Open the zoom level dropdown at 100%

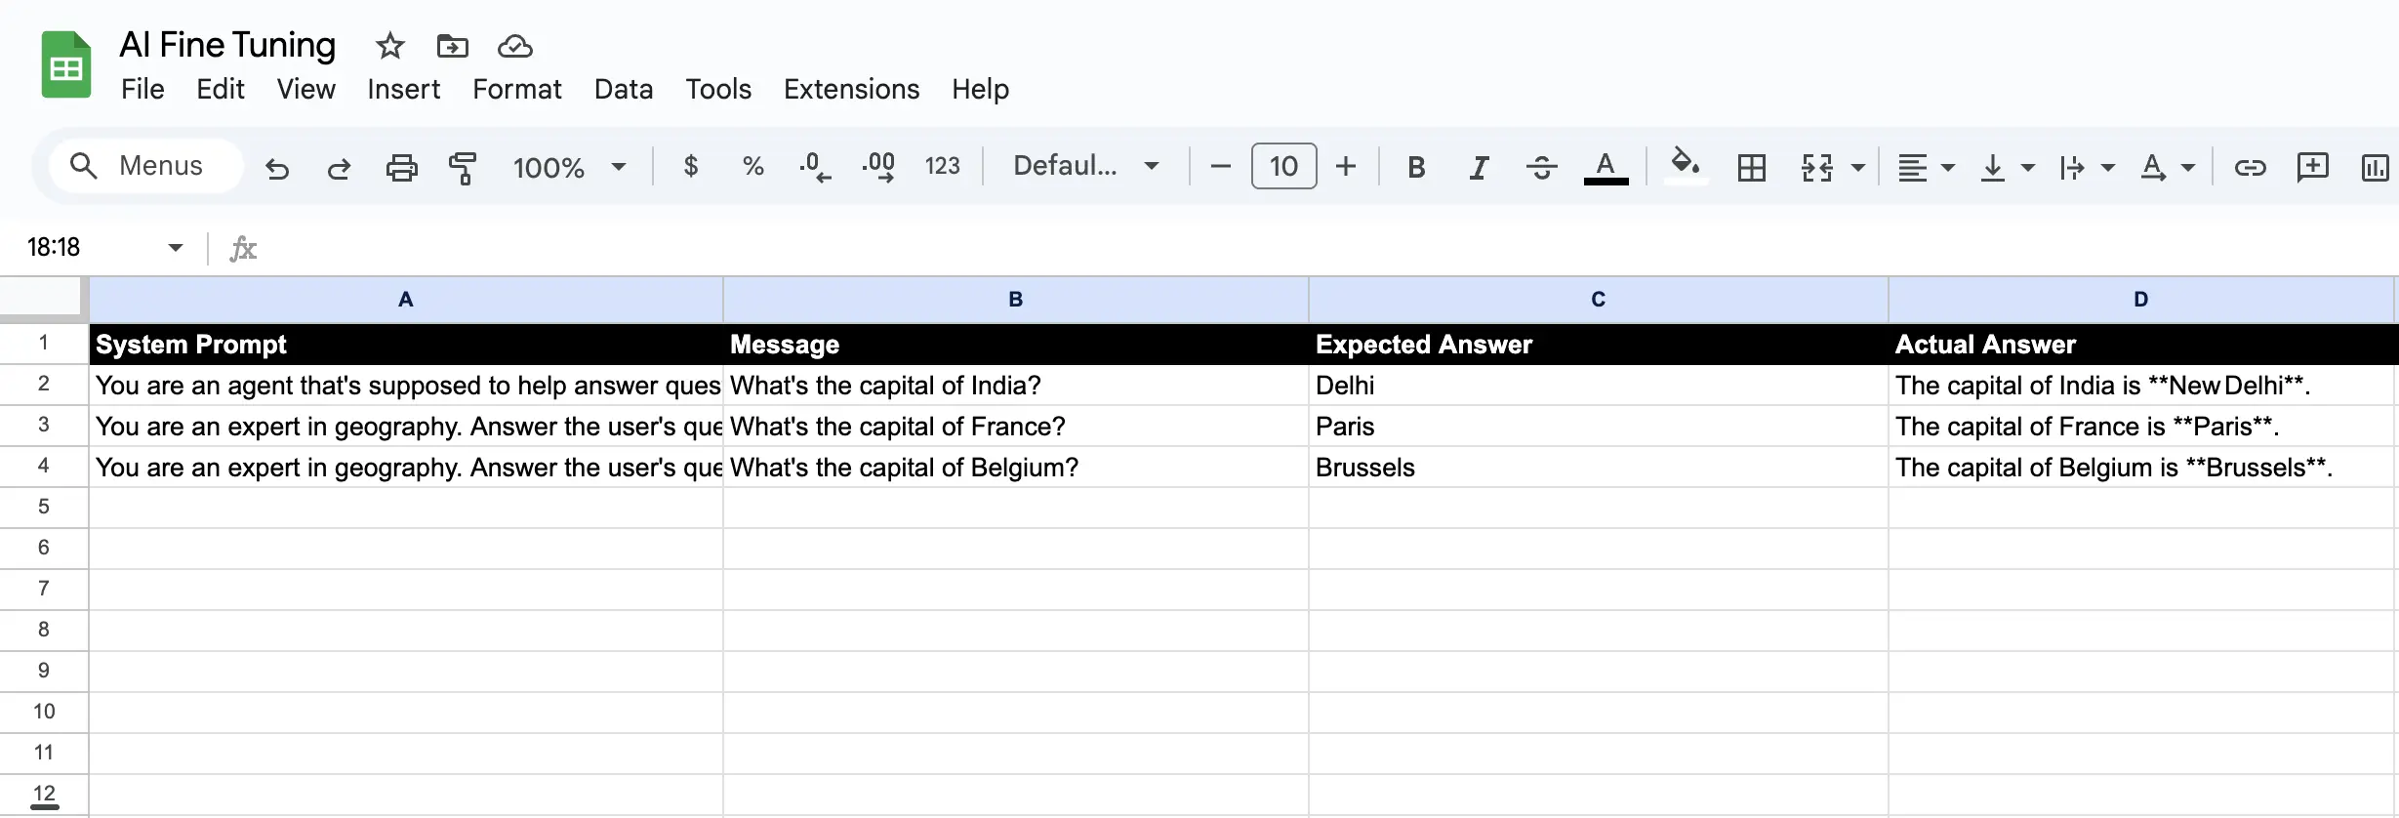point(569,167)
